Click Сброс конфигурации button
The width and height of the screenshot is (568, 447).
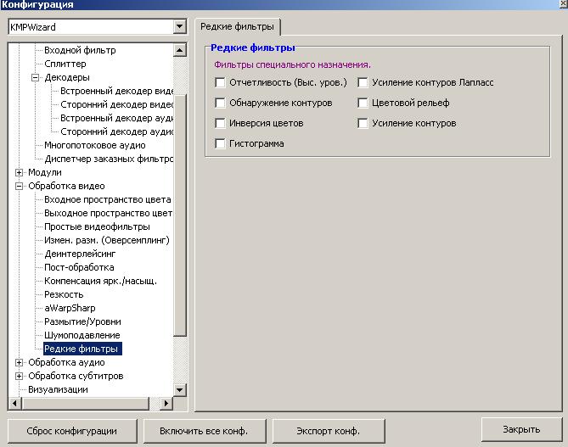coord(71,430)
